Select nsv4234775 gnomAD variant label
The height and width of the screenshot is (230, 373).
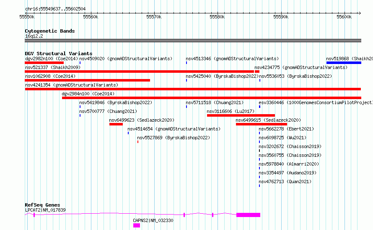[x=301, y=67]
